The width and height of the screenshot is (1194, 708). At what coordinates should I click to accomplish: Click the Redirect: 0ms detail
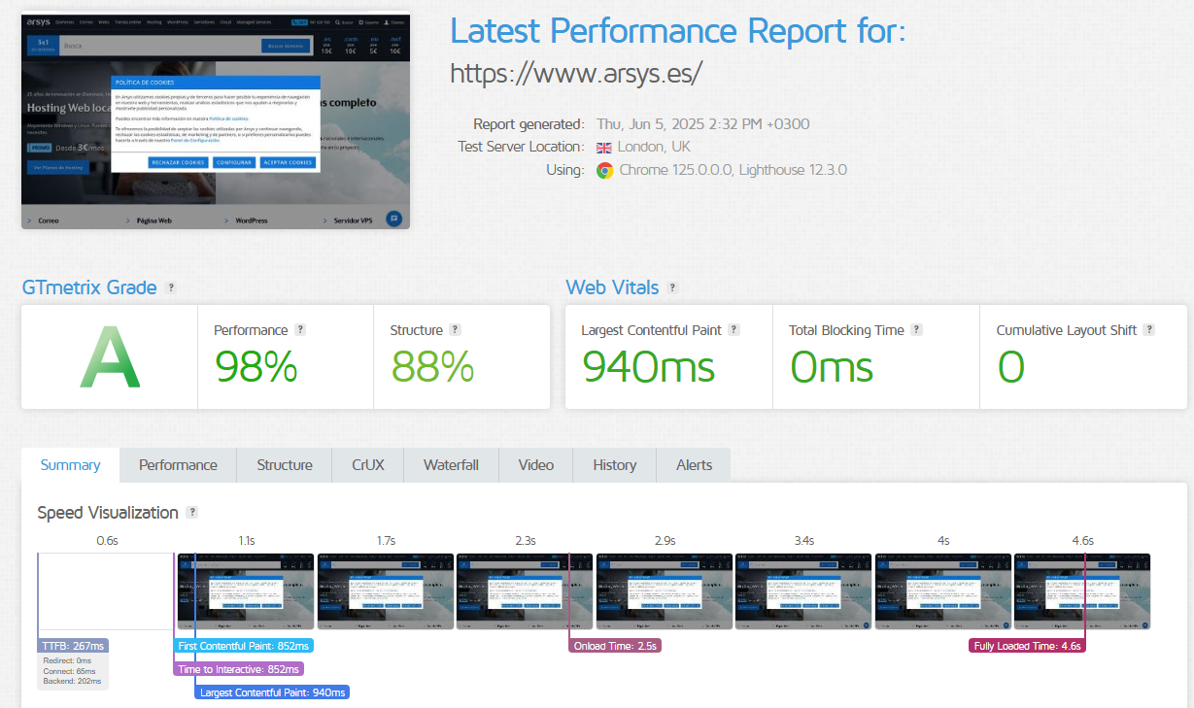(x=67, y=660)
